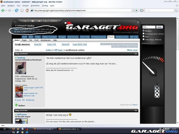Viewport: 179px width, 134px height.
Task: Expand the address bar URL history dropdown
Action: click(133, 11)
